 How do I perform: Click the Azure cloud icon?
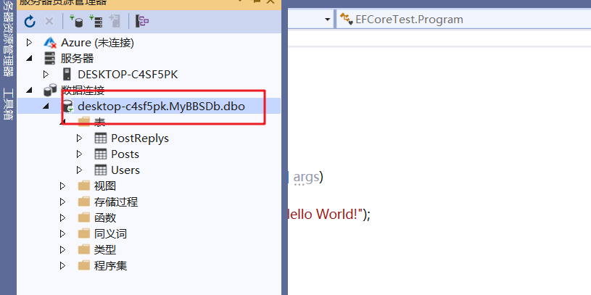[x=50, y=43]
